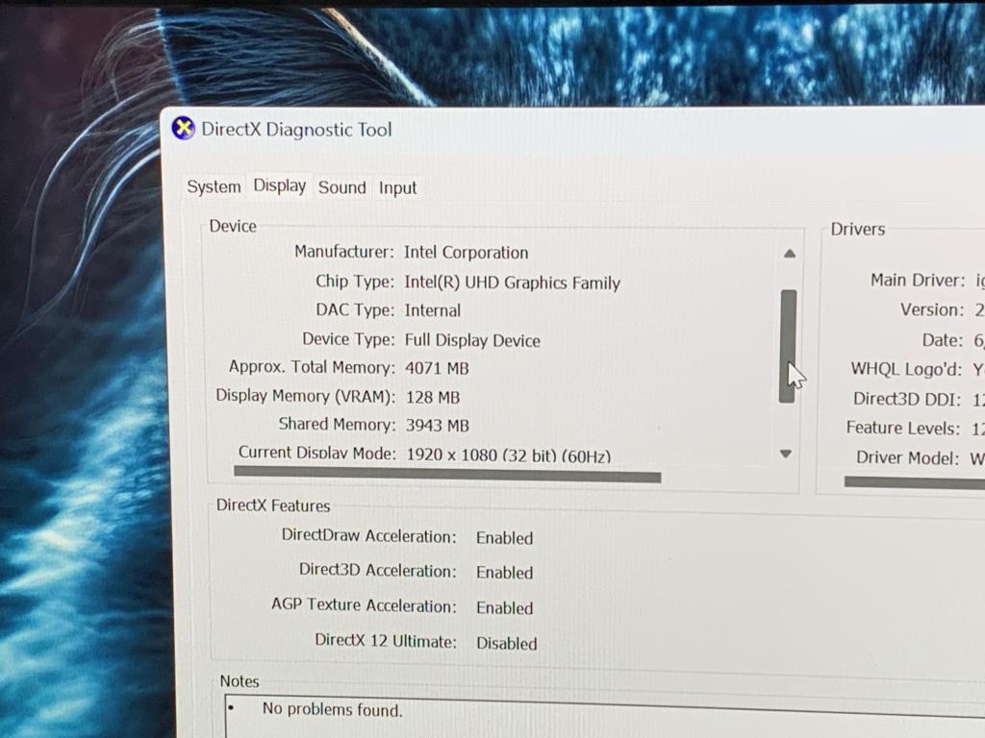Click the DAC Type label
The height and width of the screenshot is (738, 985).
[x=355, y=310]
